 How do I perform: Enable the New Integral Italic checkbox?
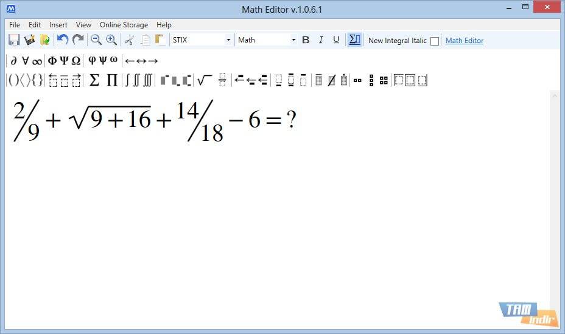(x=435, y=41)
